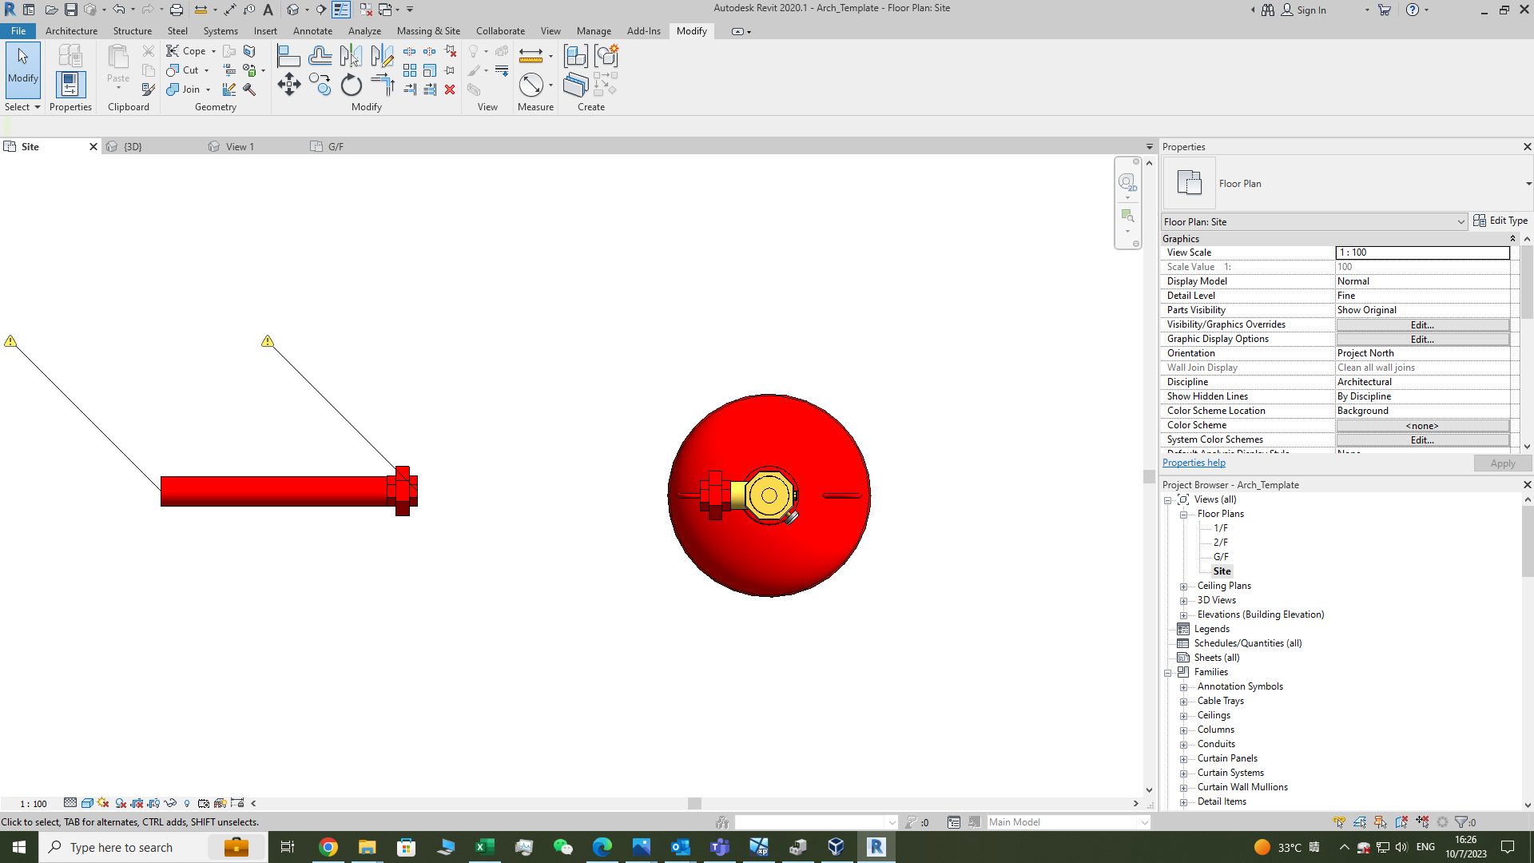Toggle the Sun Path control

click(102, 803)
